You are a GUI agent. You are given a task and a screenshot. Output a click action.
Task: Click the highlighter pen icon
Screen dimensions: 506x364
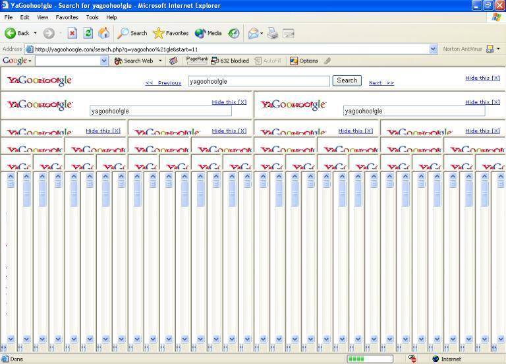click(327, 61)
